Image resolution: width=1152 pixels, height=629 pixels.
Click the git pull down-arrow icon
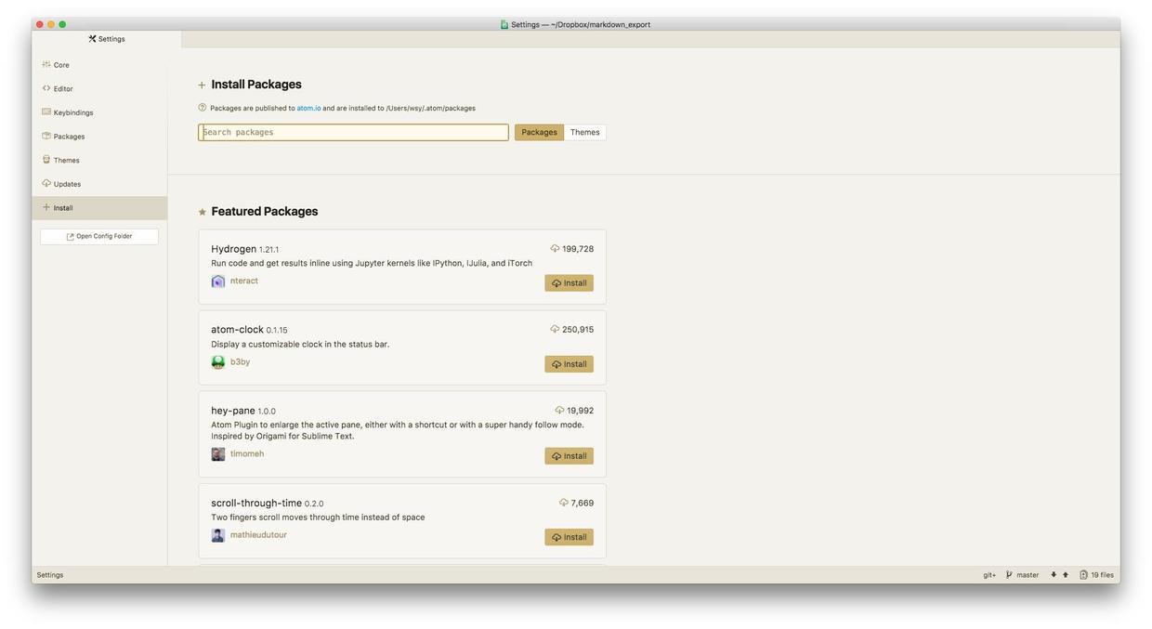[1054, 575]
